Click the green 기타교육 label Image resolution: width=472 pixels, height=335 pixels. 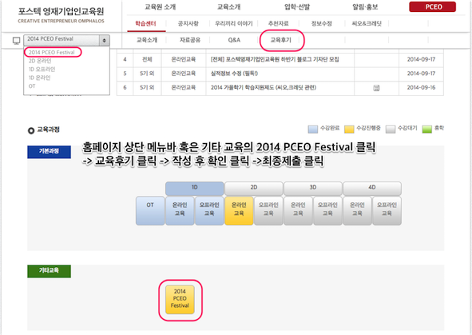pos(49,270)
